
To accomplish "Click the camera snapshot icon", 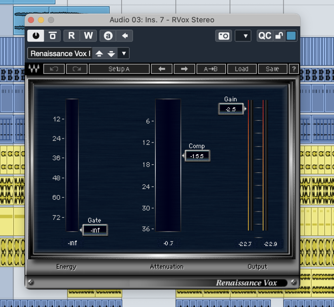I will coord(224,36).
